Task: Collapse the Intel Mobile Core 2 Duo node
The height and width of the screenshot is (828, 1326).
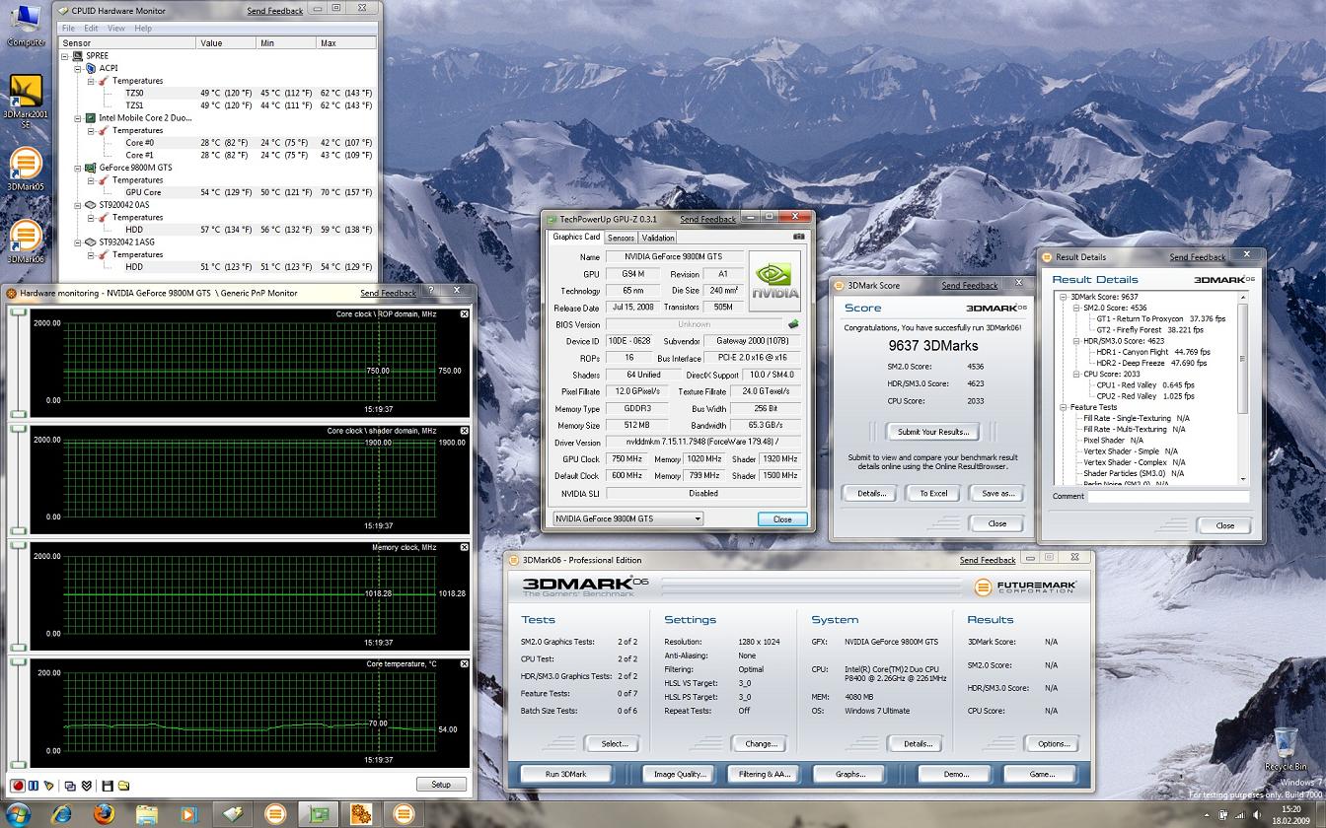Action: click(x=78, y=118)
